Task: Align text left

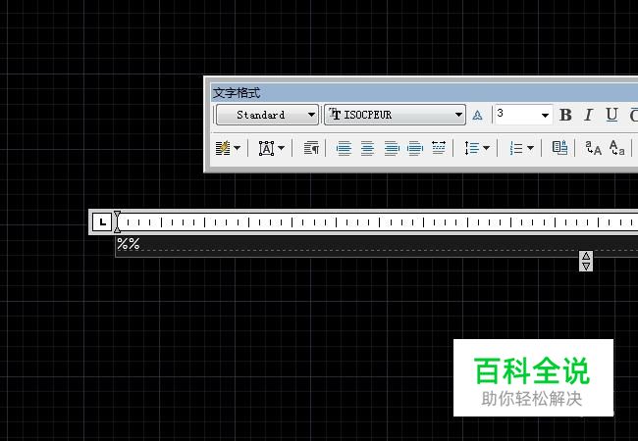Action: (344, 148)
